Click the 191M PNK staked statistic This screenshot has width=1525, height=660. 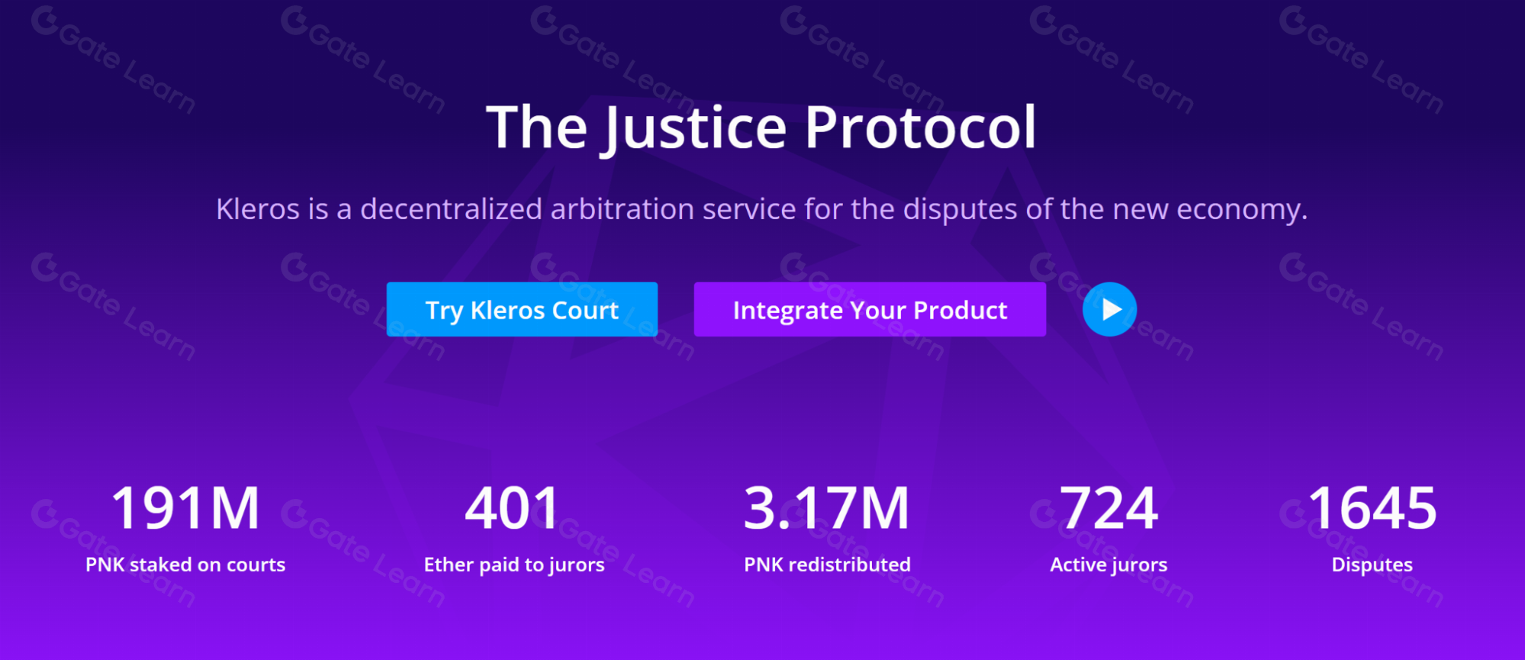point(185,507)
